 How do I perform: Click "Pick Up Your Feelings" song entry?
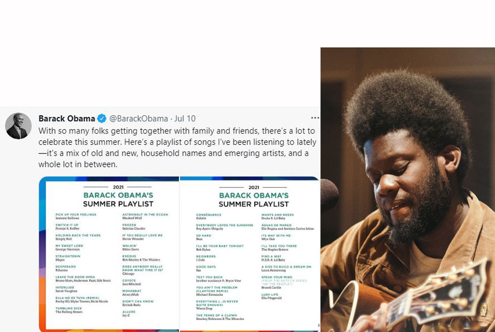76,216
